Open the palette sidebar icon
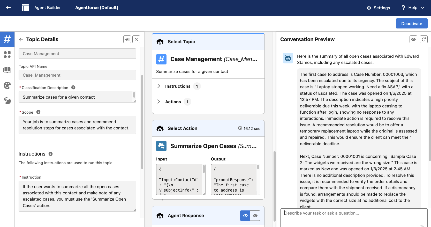This screenshot has width=431, height=227. 7,85
